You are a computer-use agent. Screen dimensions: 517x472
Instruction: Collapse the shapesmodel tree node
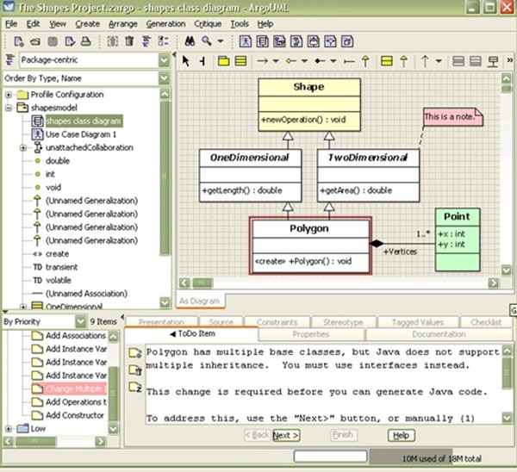9,108
